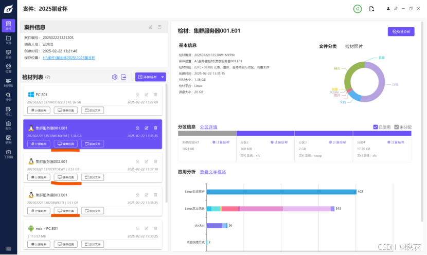The height and width of the screenshot is (255, 427).
Task: Click the 快速分析 button
Action: (x=401, y=31)
